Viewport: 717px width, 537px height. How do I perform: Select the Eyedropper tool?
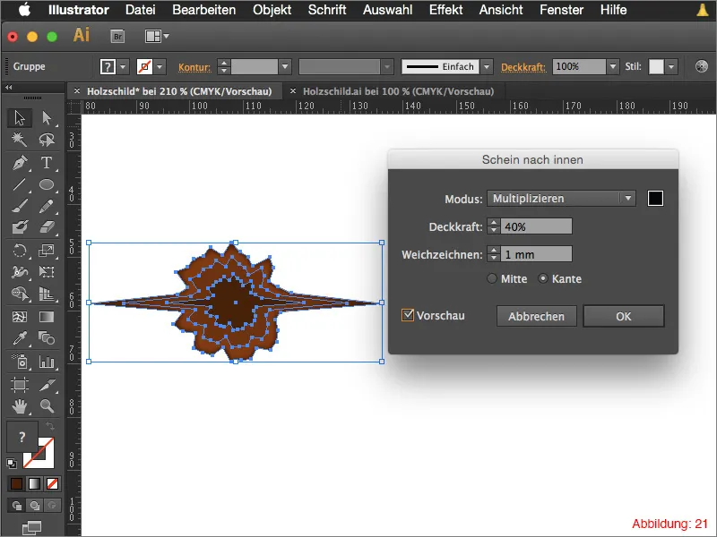(x=20, y=338)
